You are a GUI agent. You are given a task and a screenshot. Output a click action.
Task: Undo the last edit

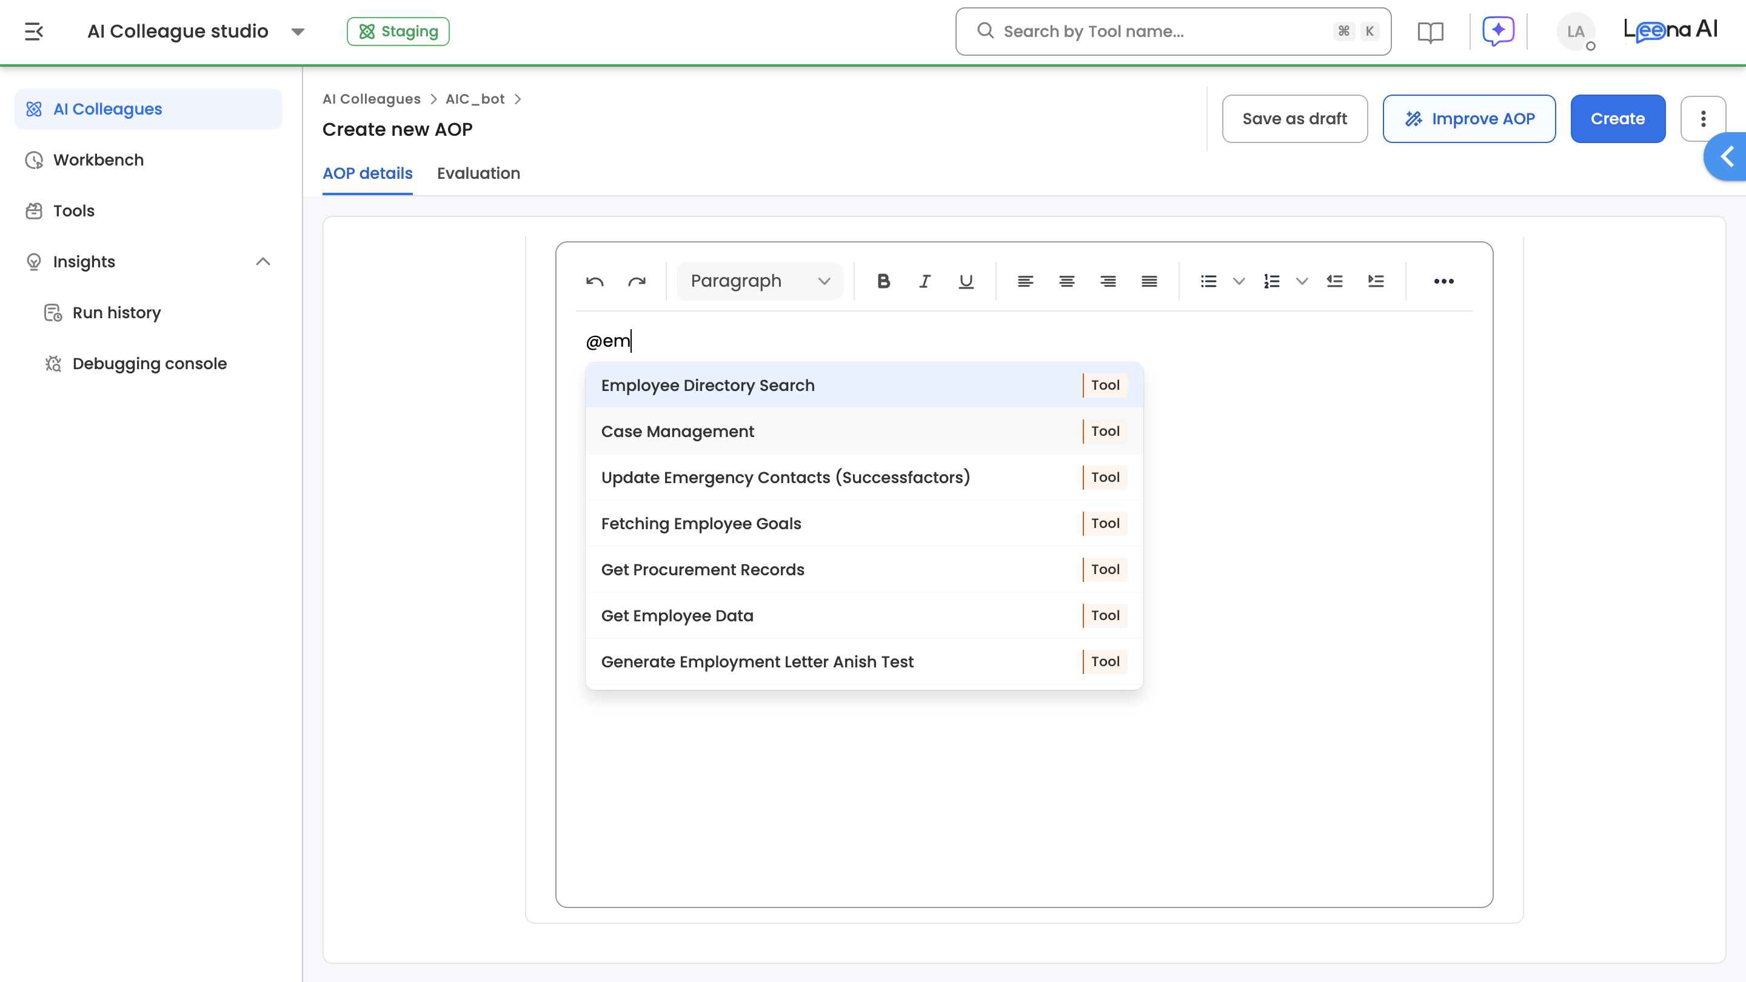point(595,281)
